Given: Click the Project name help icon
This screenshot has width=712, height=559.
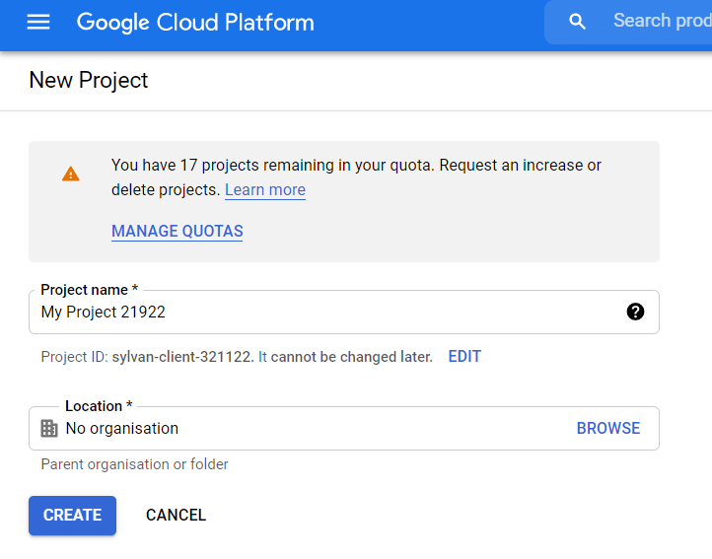Looking at the screenshot, I should 635,312.
